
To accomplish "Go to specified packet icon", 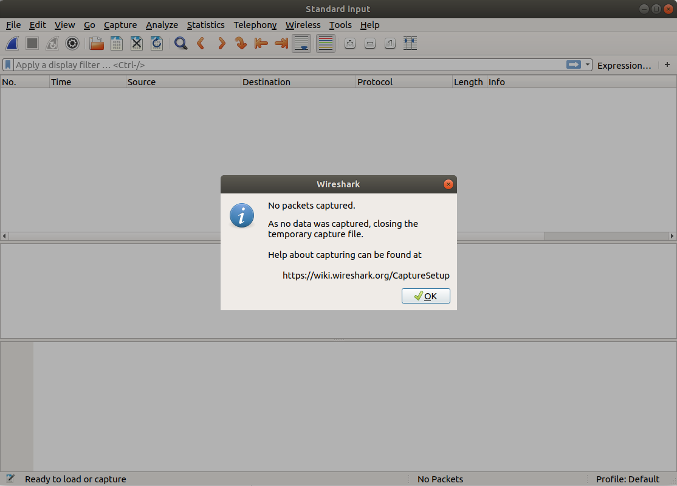I will [x=241, y=43].
